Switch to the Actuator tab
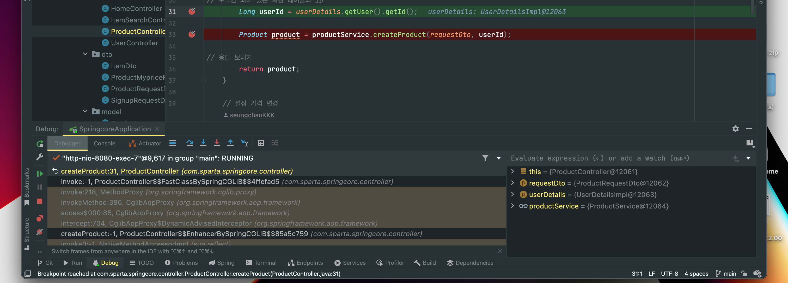 145,143
